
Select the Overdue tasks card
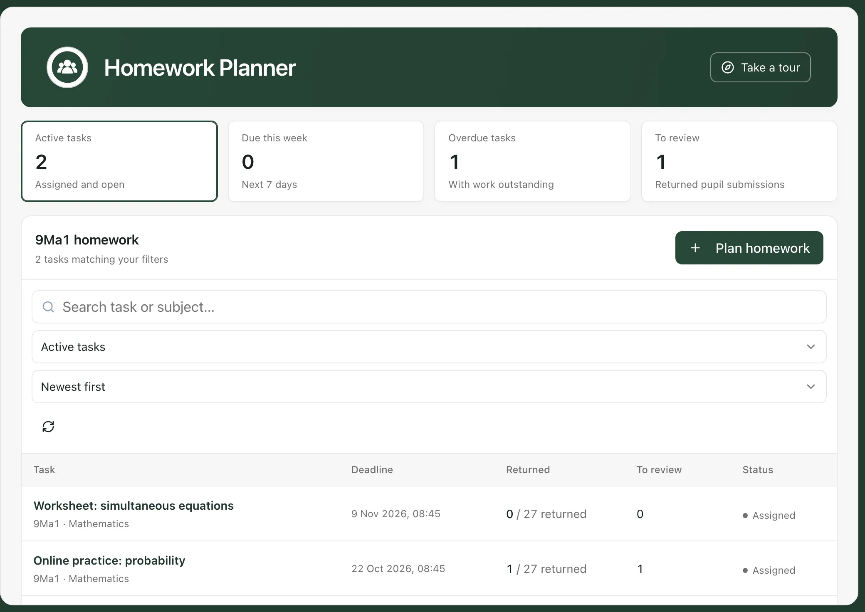coord(533,161)
